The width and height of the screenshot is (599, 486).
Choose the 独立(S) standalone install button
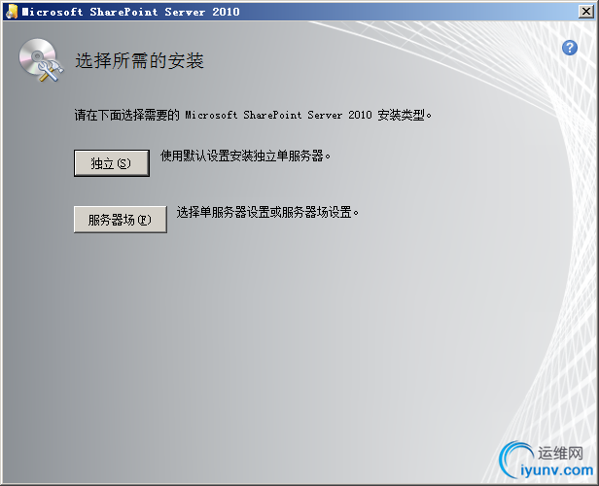click(112, 163)
